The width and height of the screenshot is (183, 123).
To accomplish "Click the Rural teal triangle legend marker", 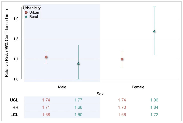I will pyautogui.click(x=26, y=17).
